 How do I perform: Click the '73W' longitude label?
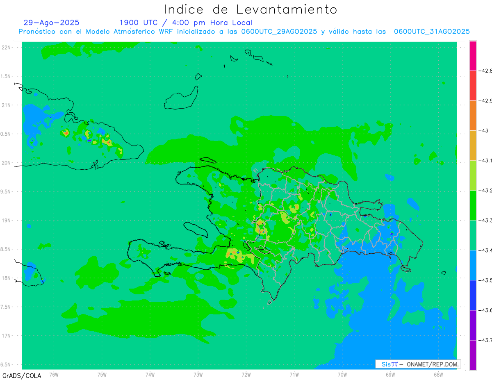pyautogui.click(x=198, y=374)
